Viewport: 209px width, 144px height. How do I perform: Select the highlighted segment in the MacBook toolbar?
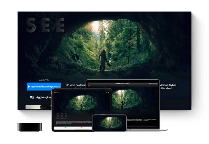(118, 84)
